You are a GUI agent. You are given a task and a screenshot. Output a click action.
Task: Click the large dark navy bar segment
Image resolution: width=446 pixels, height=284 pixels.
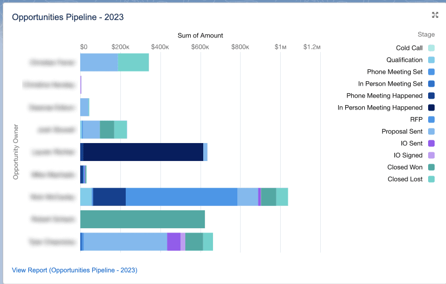coord(144,152)
